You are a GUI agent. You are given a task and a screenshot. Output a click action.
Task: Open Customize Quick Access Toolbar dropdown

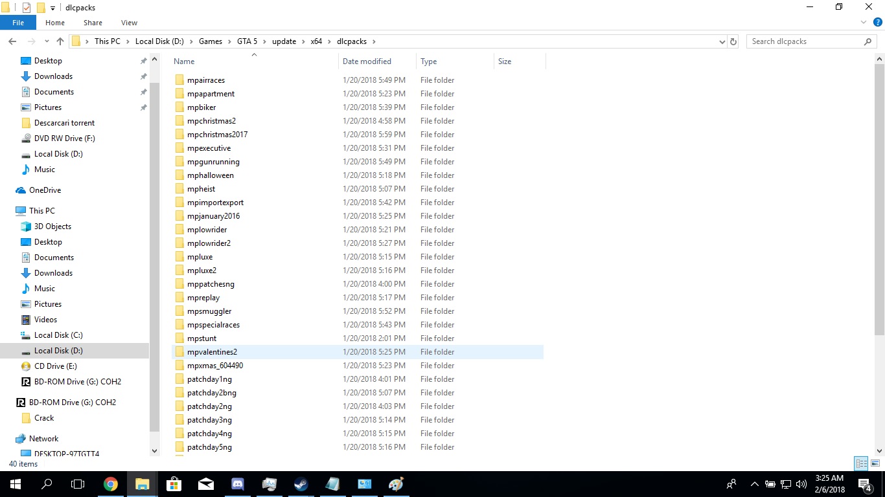(x=52, y=8)
